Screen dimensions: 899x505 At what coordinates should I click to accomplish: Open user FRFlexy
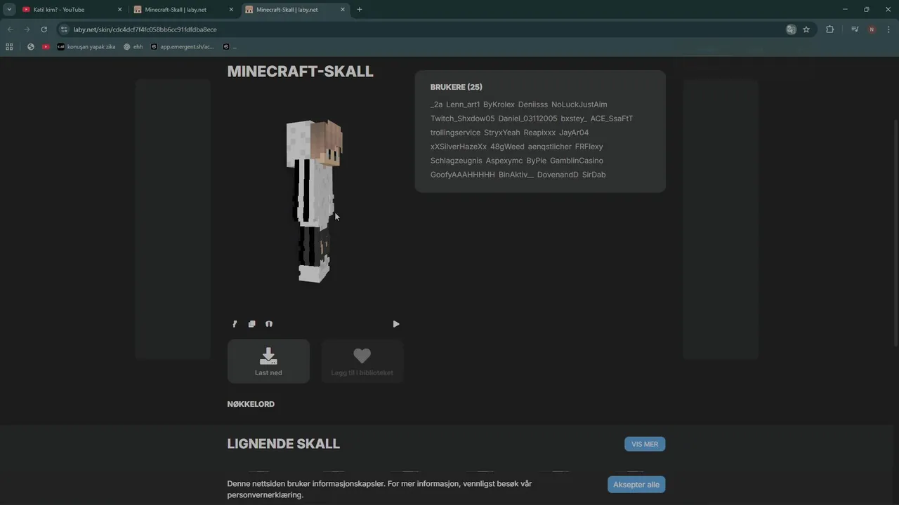(x=589, y=147)
